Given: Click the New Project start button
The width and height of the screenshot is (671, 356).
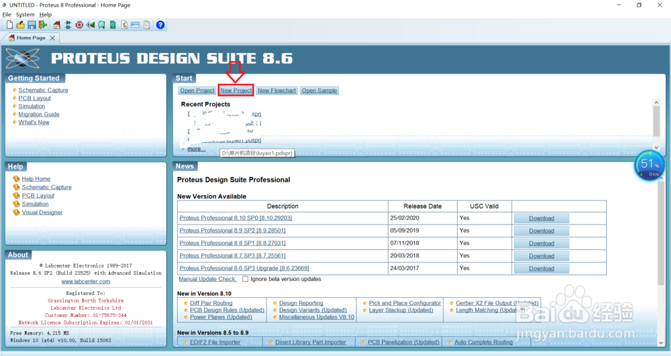Looking at the screenshot, I should (x=236, y=91).
